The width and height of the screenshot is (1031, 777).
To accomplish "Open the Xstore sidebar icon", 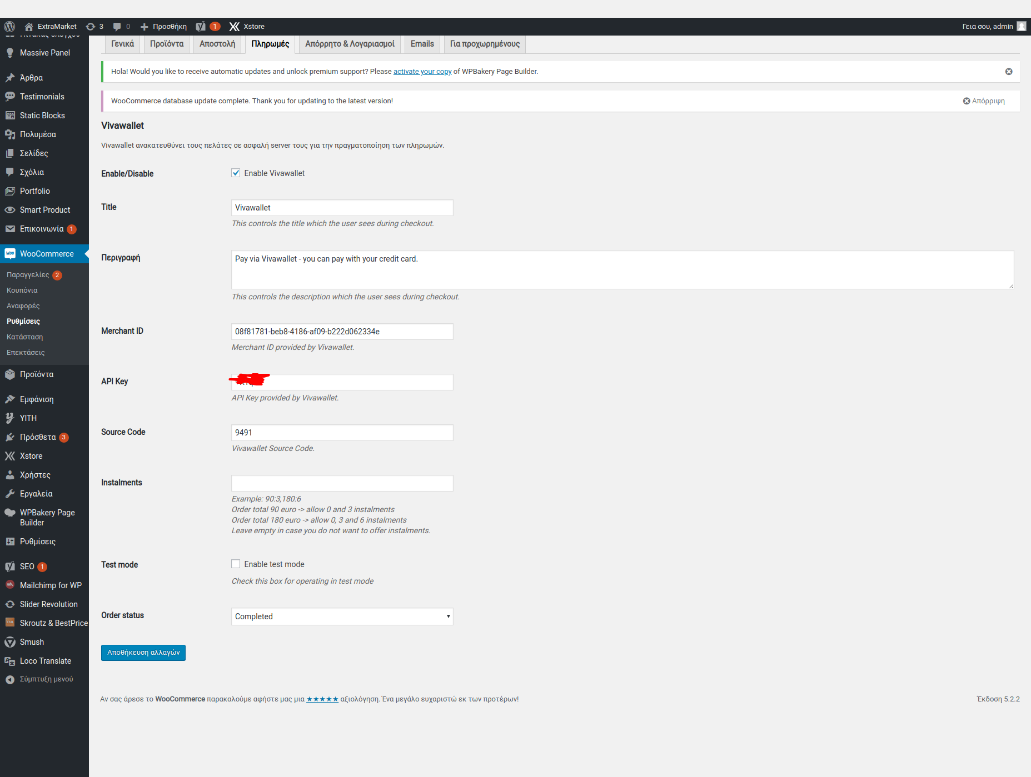I will pos(11,455).
